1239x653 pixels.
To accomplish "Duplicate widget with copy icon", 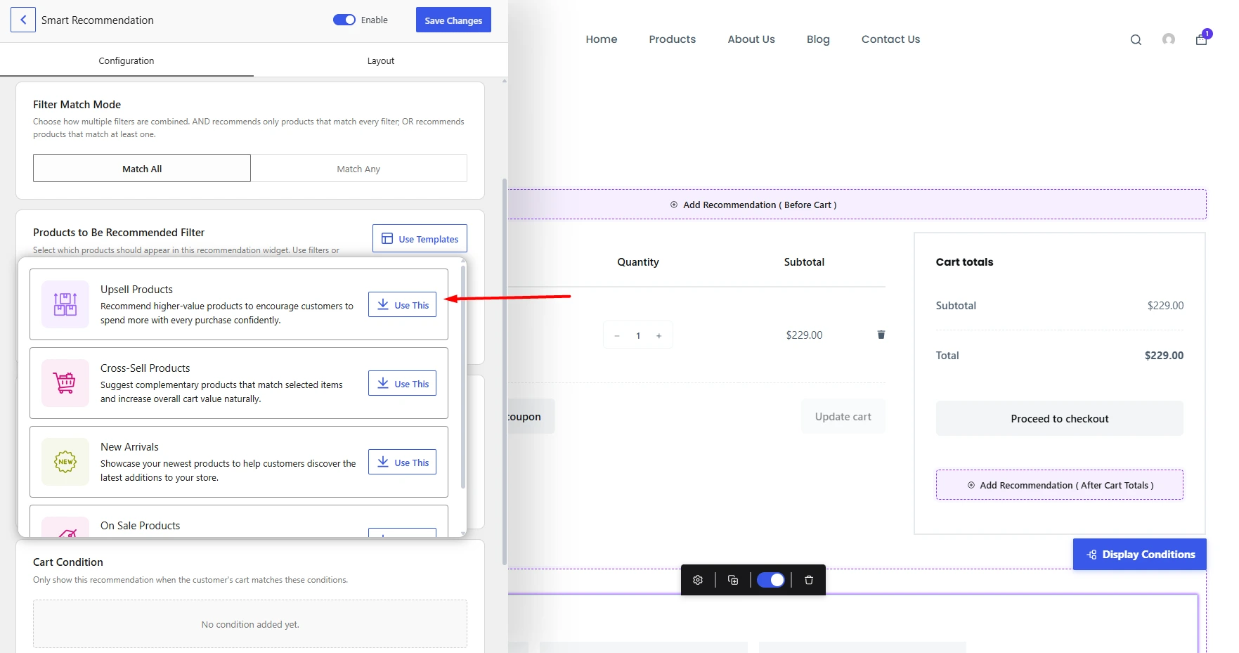I will pos(733,580).
